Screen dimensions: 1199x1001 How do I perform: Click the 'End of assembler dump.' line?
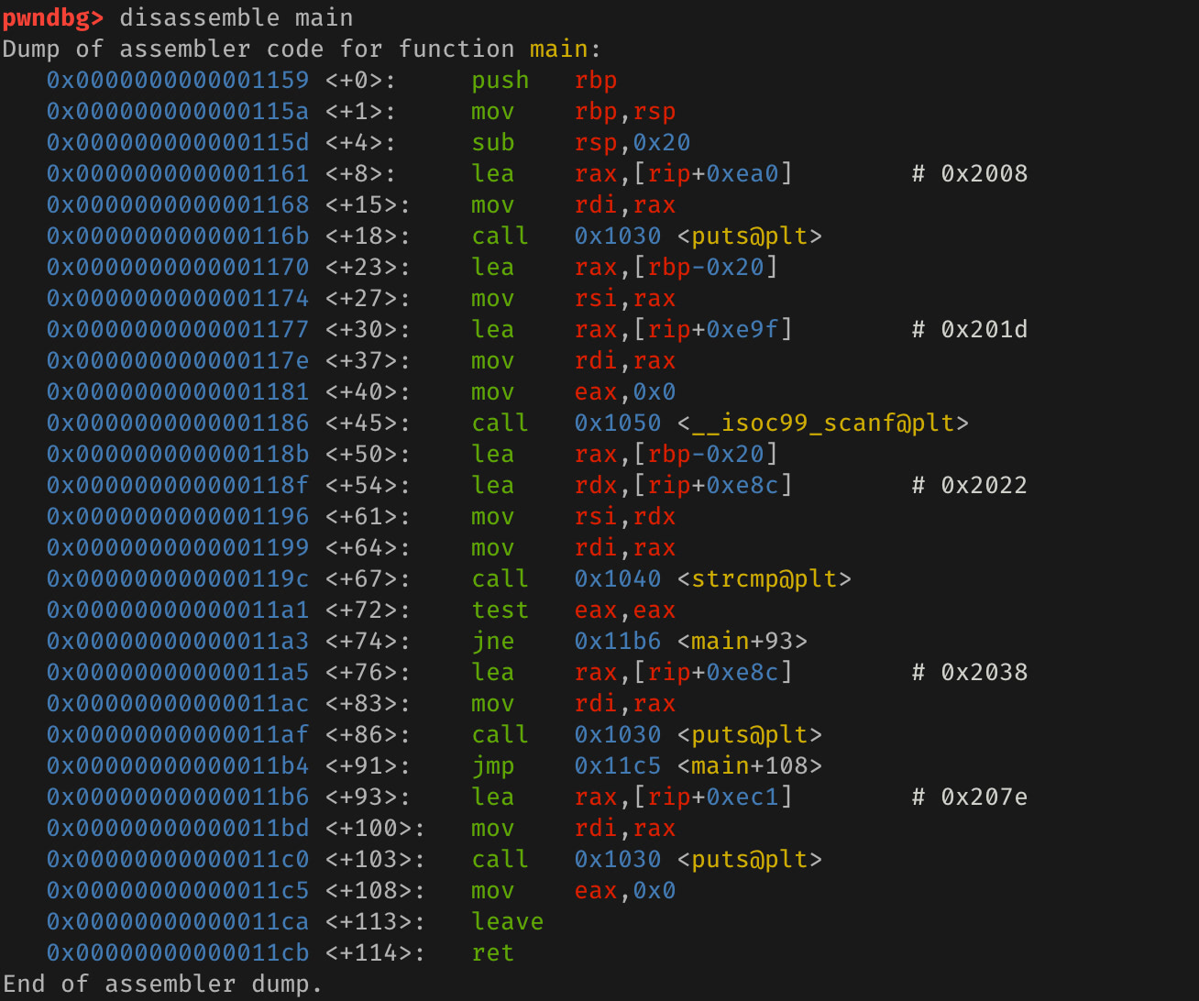162,984
